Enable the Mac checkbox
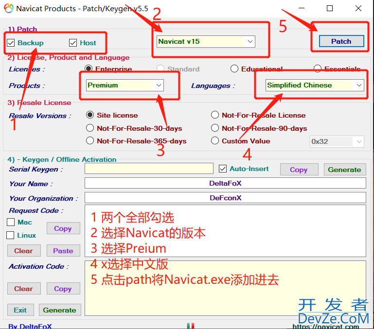Image resolution: width=374 pixels, height=329 pixels. click(x=11, y=222)
